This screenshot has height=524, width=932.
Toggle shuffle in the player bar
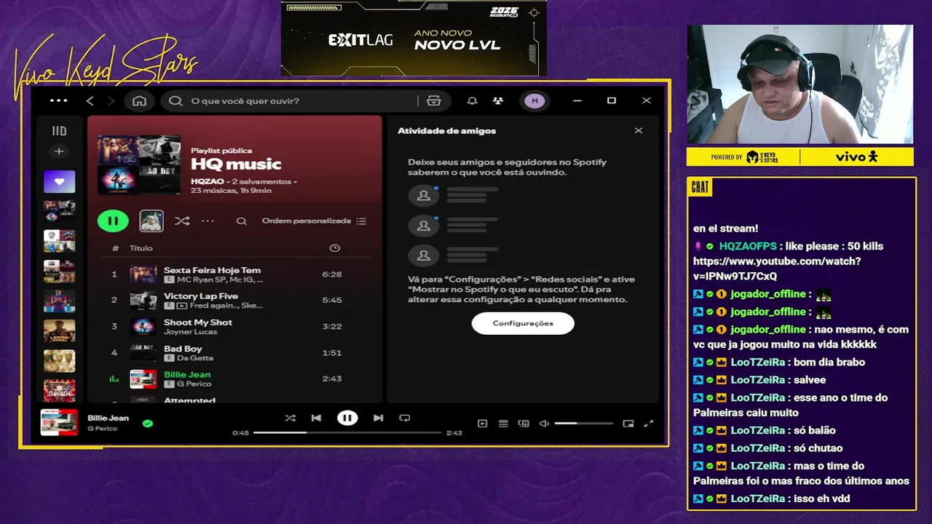tap(290, 418)
